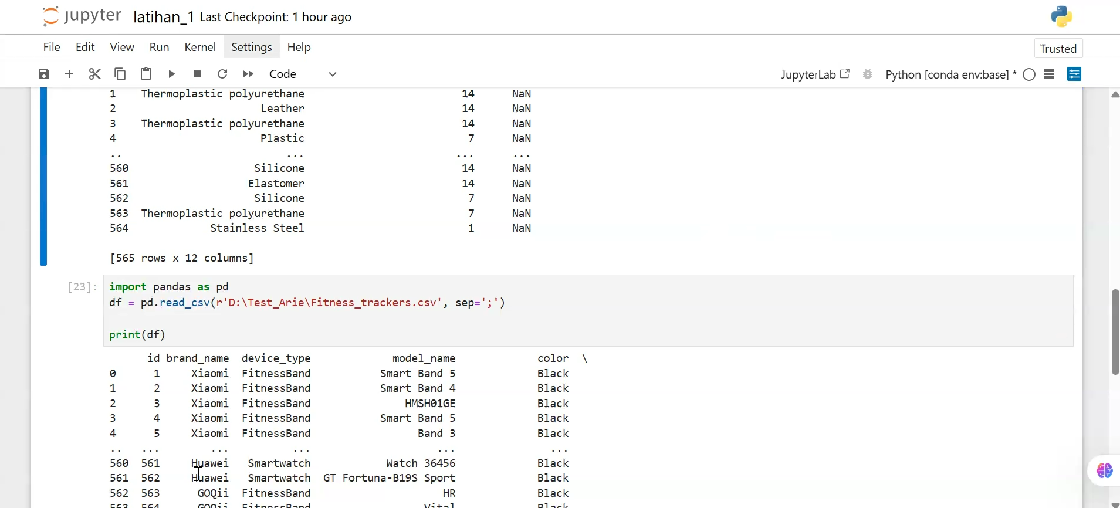This screenshot has width=1120, height=508.
Task: Run the current cell with the play icon
Action: pos(172,74)
